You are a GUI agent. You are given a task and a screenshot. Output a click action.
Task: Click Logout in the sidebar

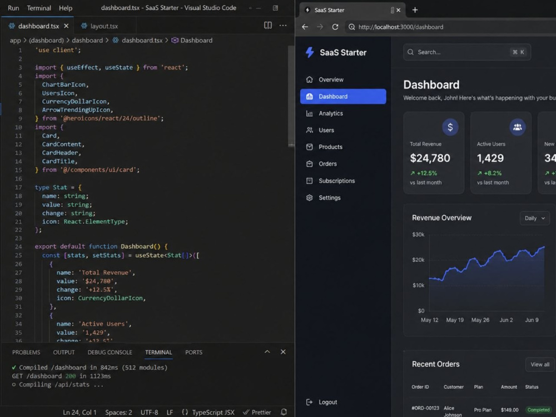(321, 402)
